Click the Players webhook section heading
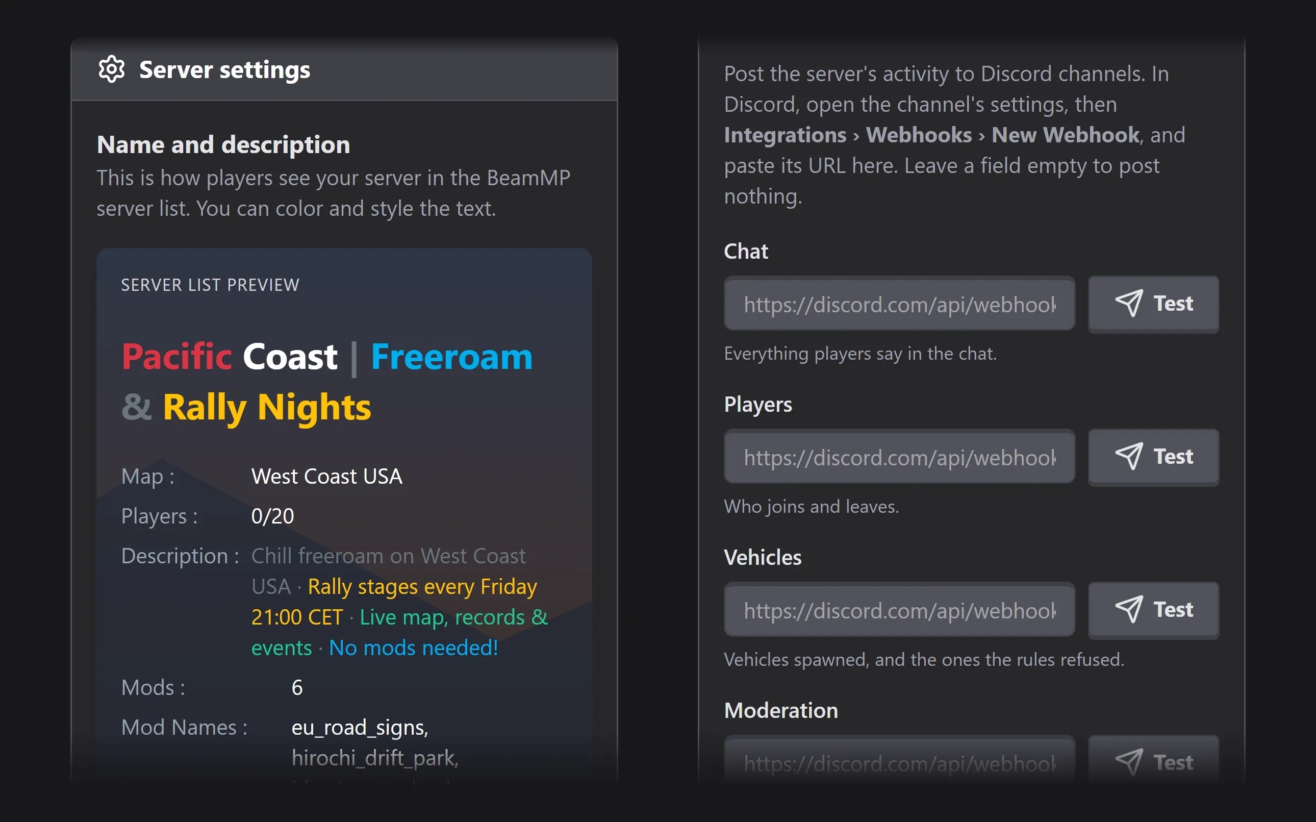 coord(758,405)
